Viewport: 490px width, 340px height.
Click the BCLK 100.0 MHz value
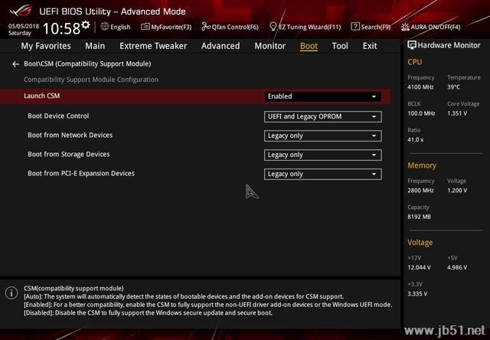pyautogui.click(x=421, y=113)
